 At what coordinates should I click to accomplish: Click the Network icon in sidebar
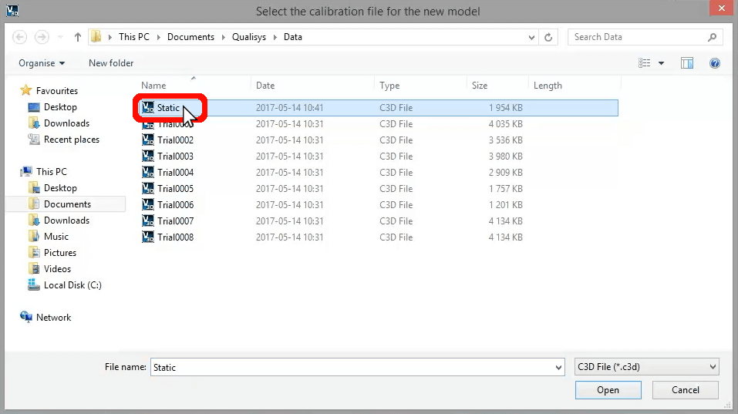tap(26, 318)
